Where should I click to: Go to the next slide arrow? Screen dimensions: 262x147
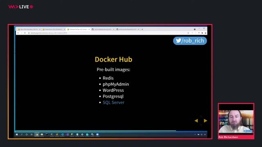pos(206,121)
